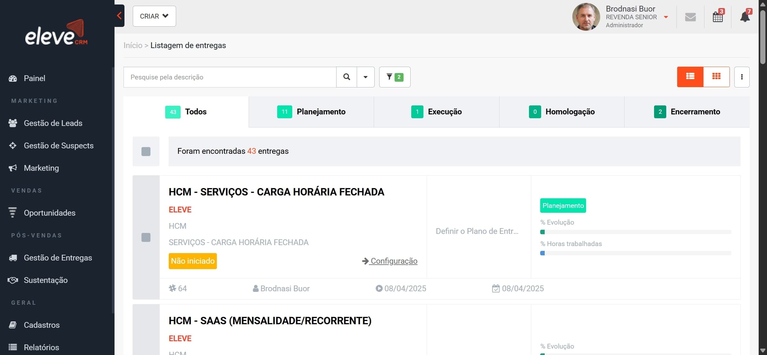Image resolution: width=767 pixels, height=355 pixels.
Task: Click Brodnasi Buor's profile photo
Action: point(586,17)
